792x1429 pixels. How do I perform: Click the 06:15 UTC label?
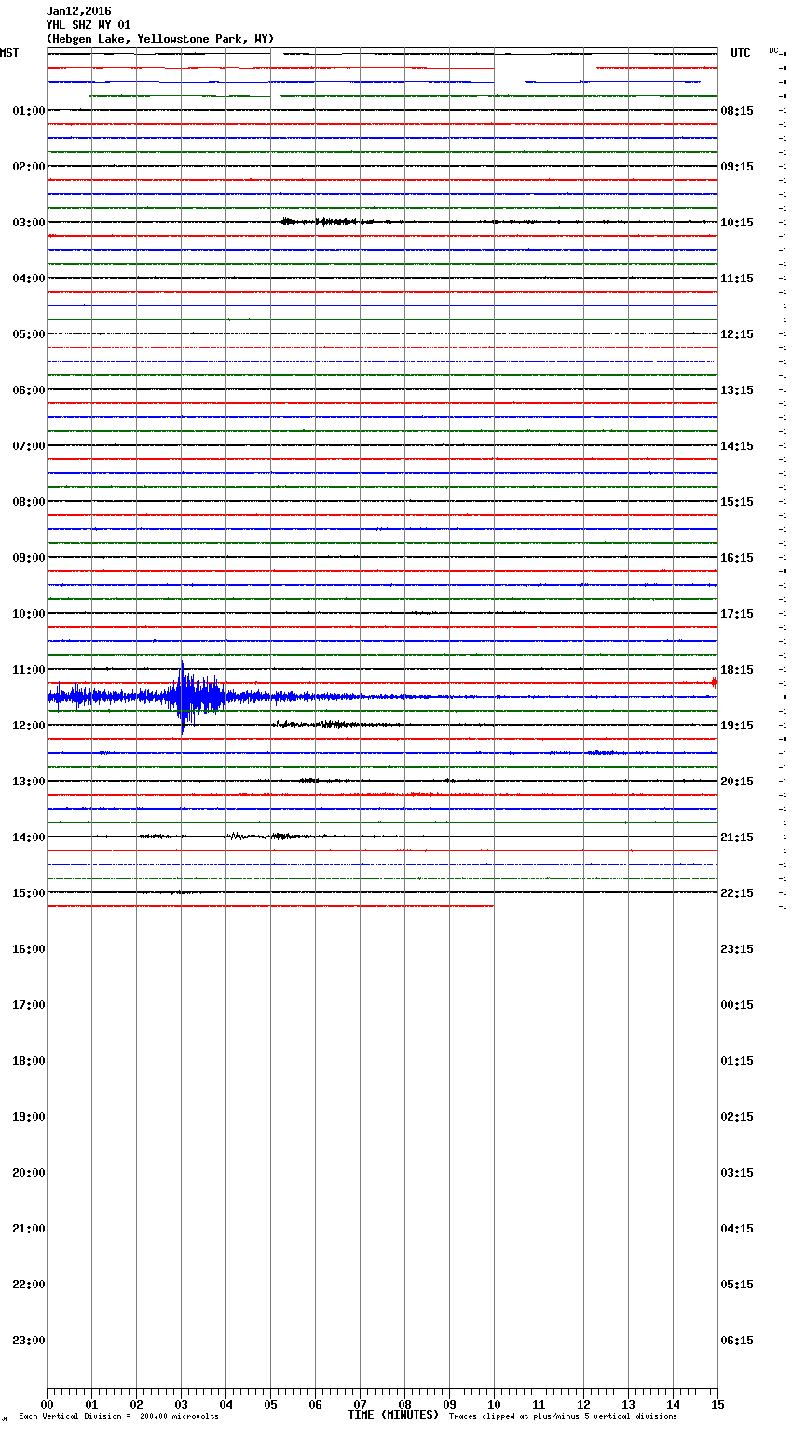click(x=737, y=1341)
